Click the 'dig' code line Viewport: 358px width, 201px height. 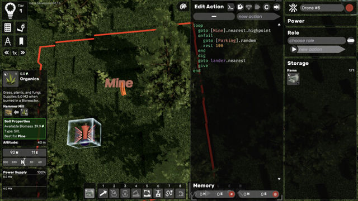click(201, 56)
